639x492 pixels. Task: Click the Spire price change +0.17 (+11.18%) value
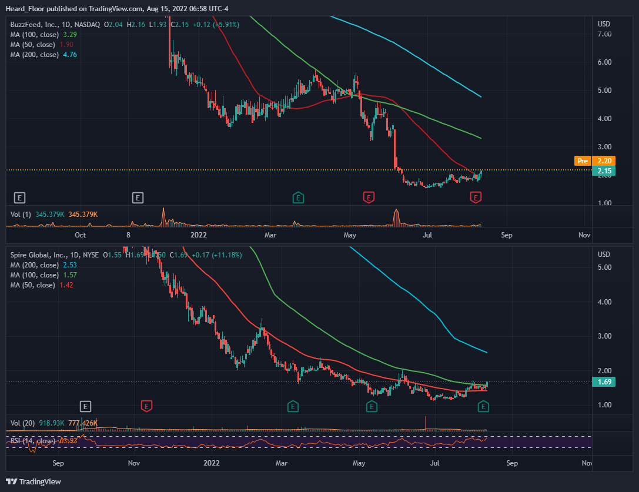point(217,255)
